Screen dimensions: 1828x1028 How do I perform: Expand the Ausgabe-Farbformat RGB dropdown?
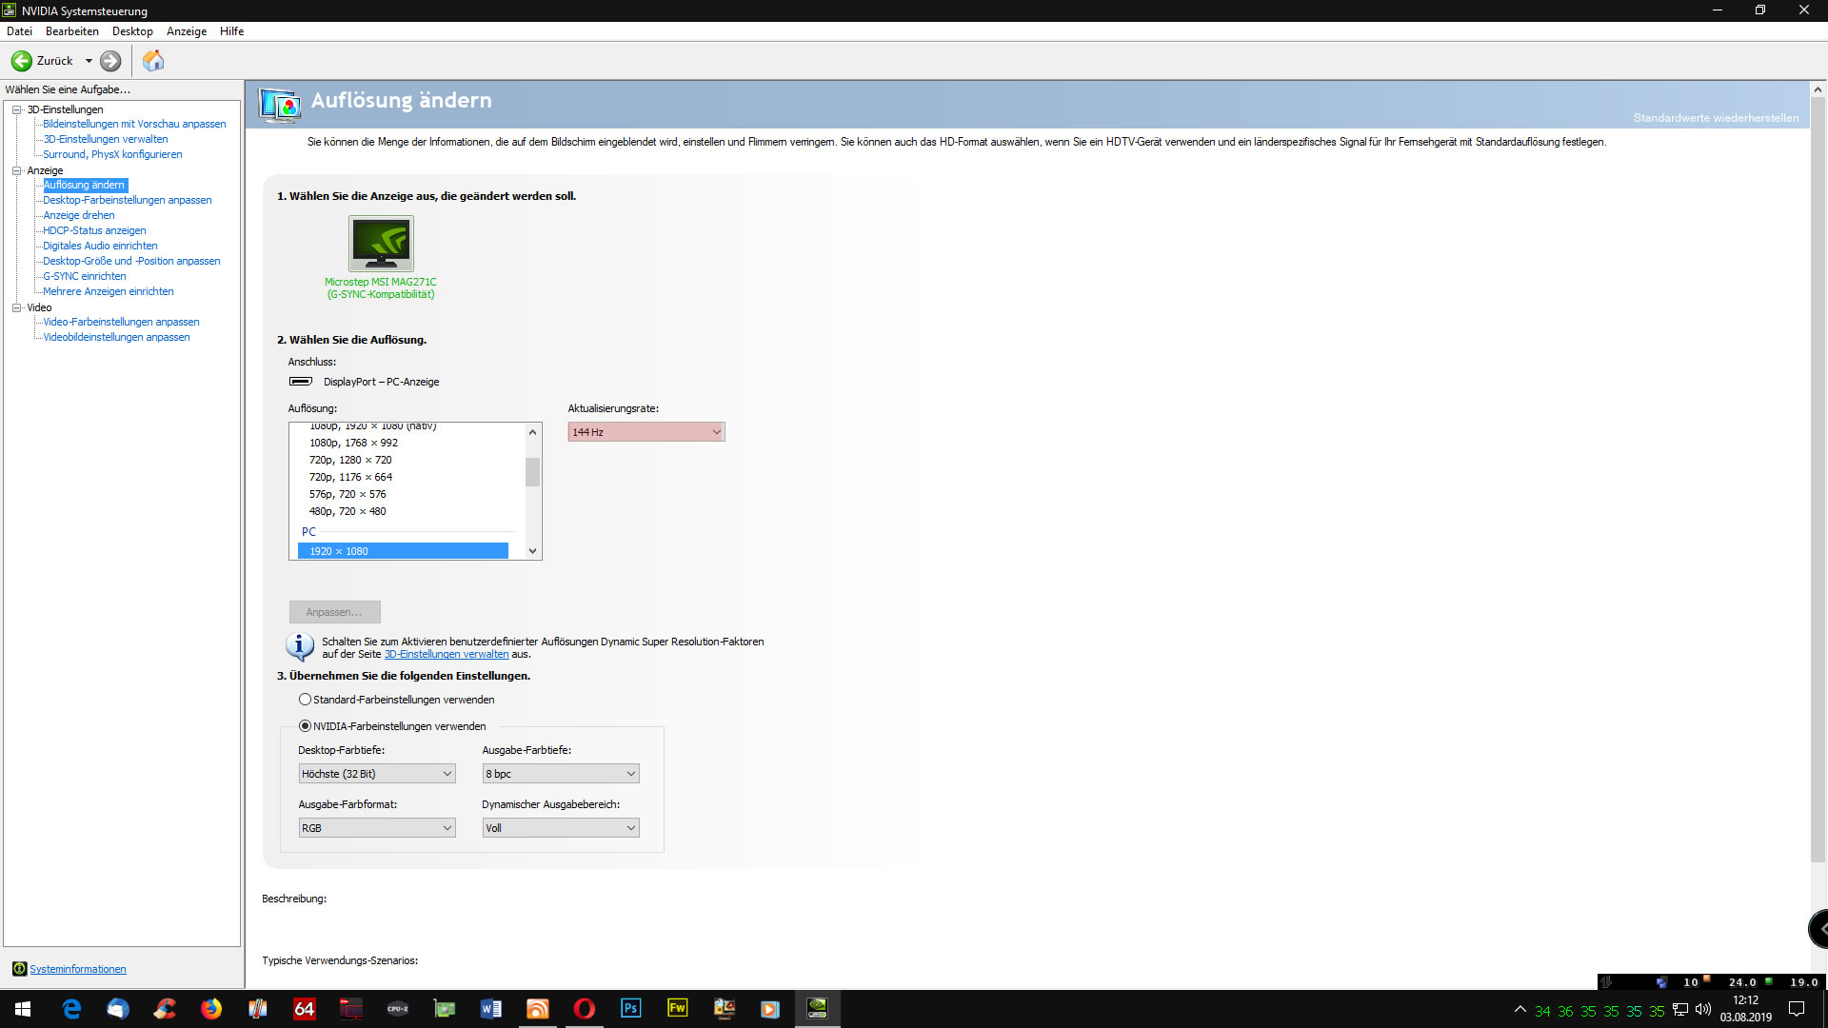click(377, 828)
